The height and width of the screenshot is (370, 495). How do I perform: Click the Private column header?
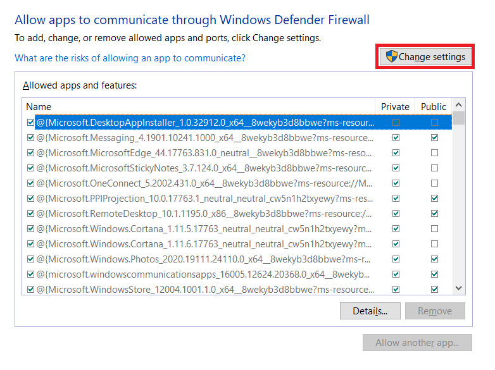point(396,106)
